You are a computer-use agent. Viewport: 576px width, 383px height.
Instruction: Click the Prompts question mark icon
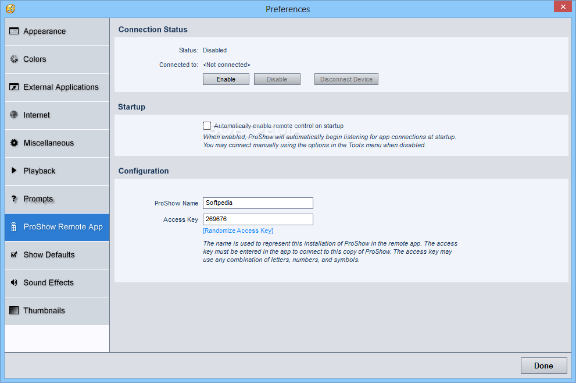[x=14, y=198]
